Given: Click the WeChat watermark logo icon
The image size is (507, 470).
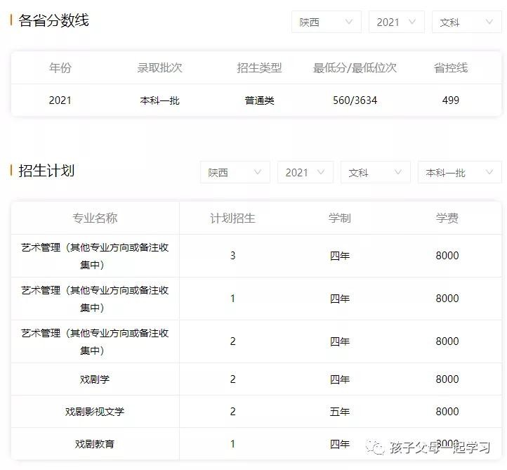Looking at the screenshot, I should [377, 447].
